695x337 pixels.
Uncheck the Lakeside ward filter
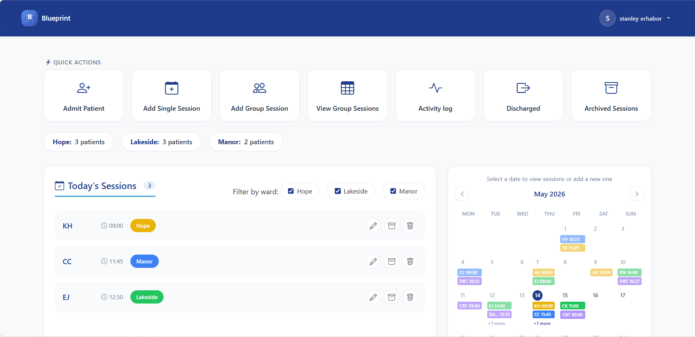click(x=337, y=191)
